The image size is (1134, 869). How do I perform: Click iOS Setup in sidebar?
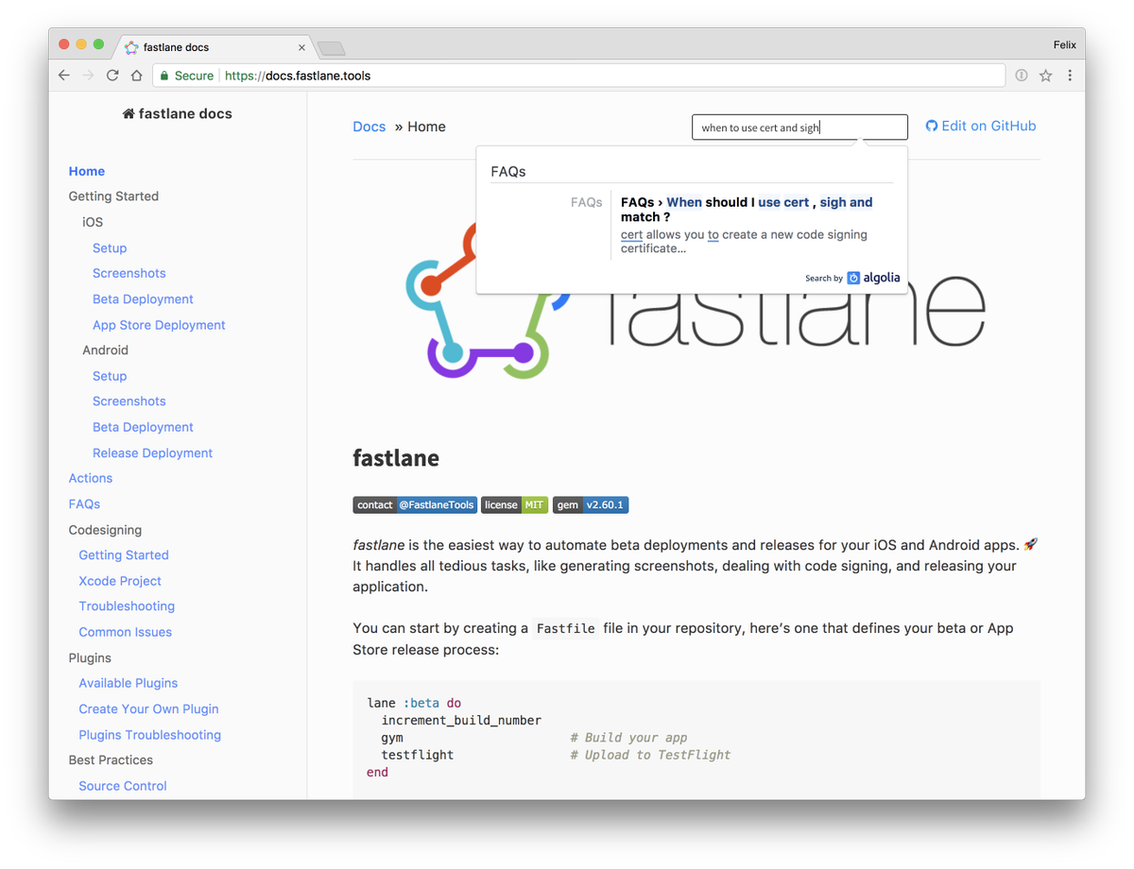coord(110,247)
